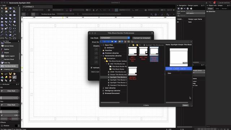Click the fill opacity 100% slider
Image resolution: width=231 pixels, height=130 pixels.
pos(9,98)
